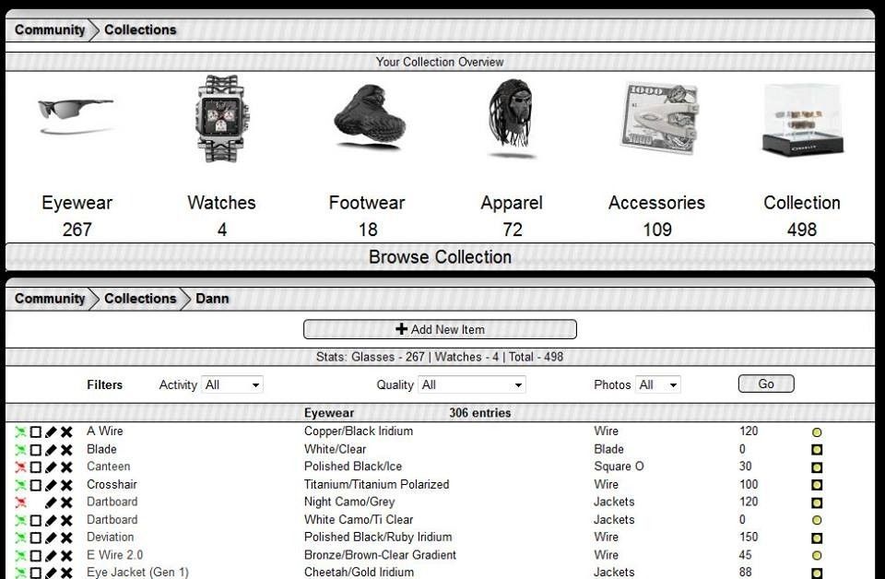
Task: Delete the Blade entry with its X icon
Action: coord(67,450)
